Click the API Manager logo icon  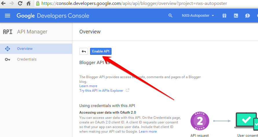click(8, 32)
